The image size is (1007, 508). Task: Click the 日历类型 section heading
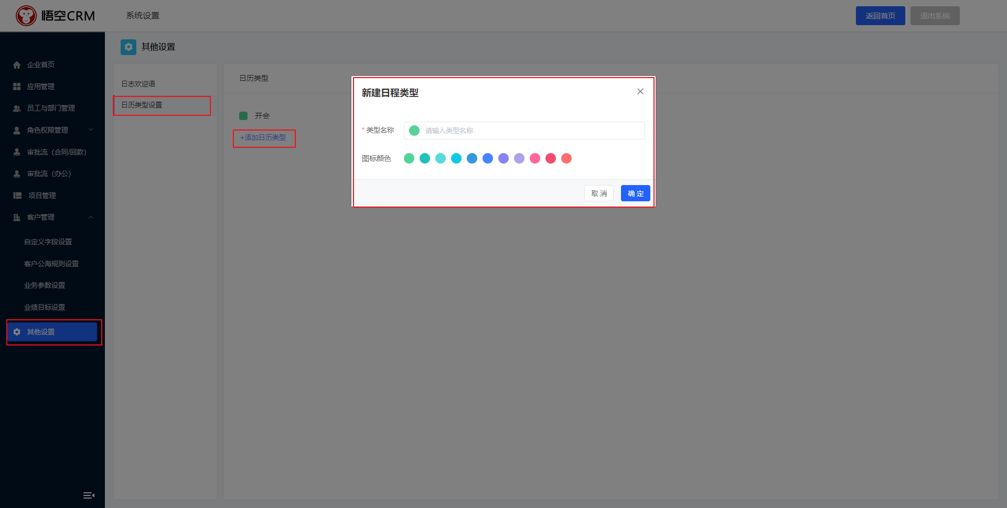pyautogui.click(x=254, y=78)
